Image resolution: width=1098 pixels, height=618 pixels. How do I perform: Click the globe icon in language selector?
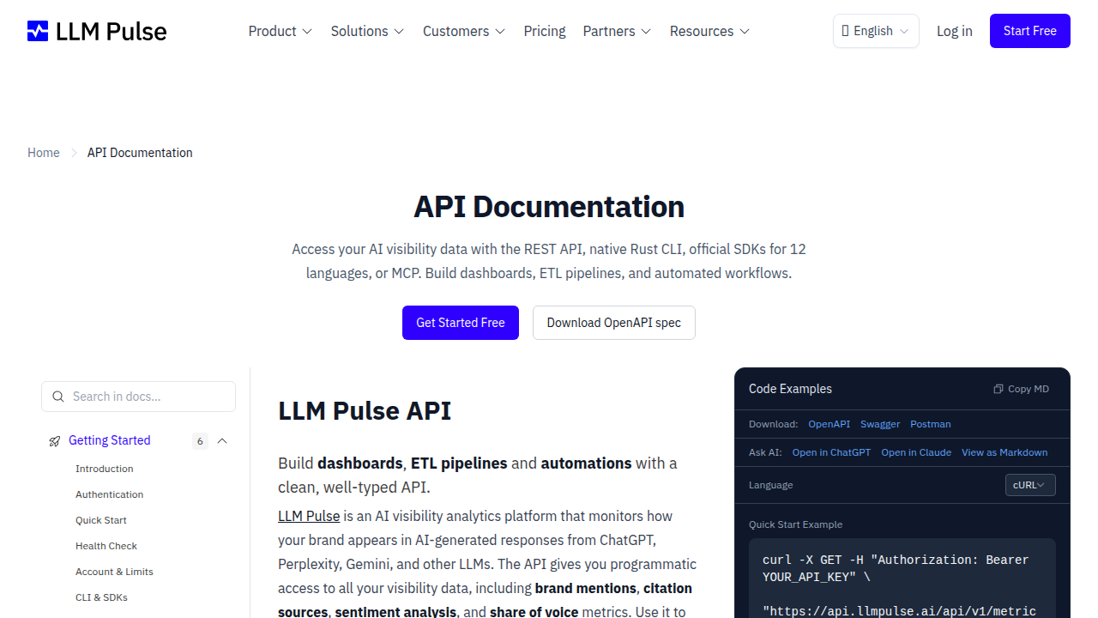[x=845, y=31]
